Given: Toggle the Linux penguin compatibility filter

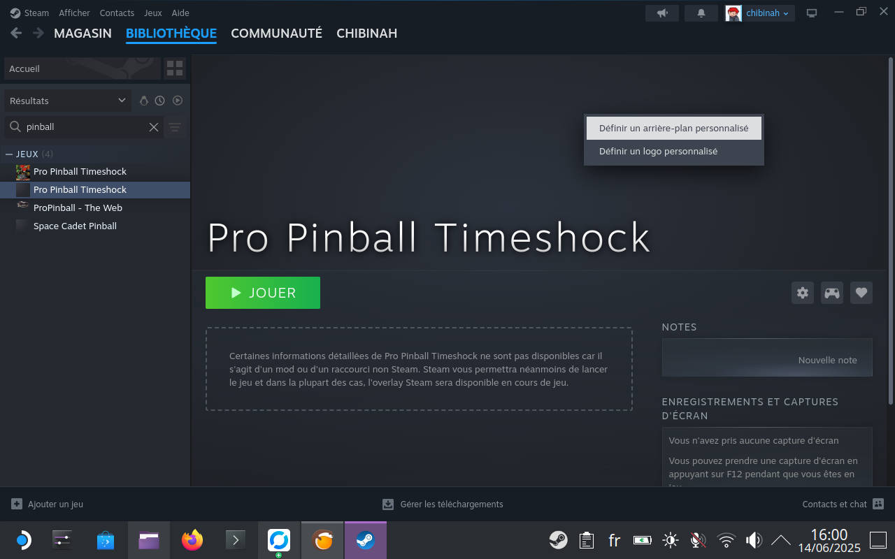Looking at the screenshot, I should click(144, 101).
